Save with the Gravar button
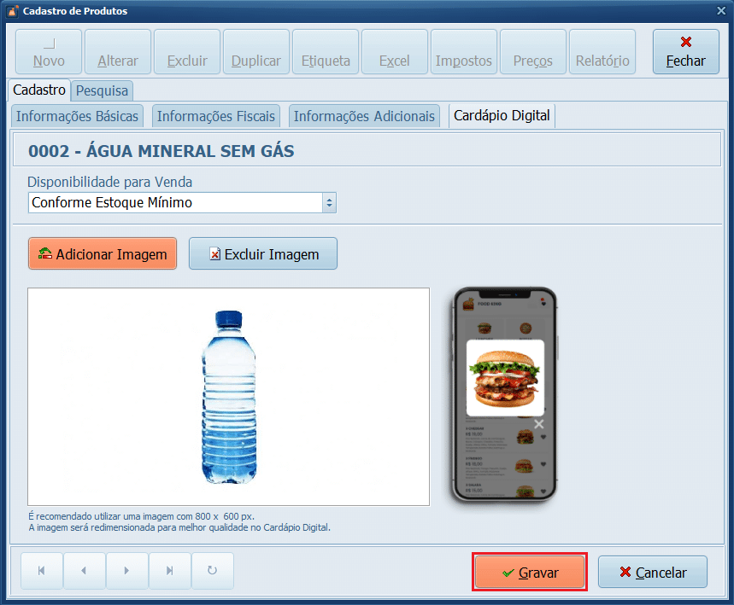 [x=530, y=572]
